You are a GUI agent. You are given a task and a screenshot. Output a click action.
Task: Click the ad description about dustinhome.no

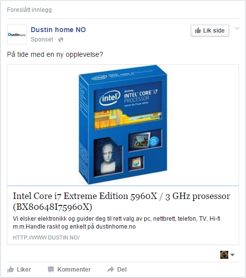click(117, 223)
